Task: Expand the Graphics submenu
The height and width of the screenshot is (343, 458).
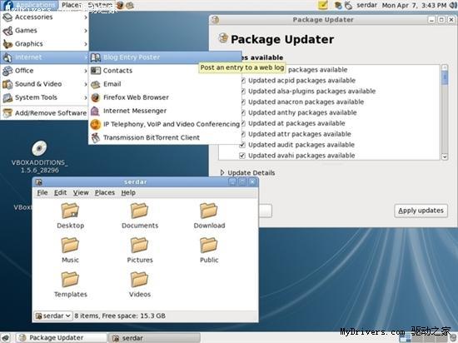Action: [44, 44]
